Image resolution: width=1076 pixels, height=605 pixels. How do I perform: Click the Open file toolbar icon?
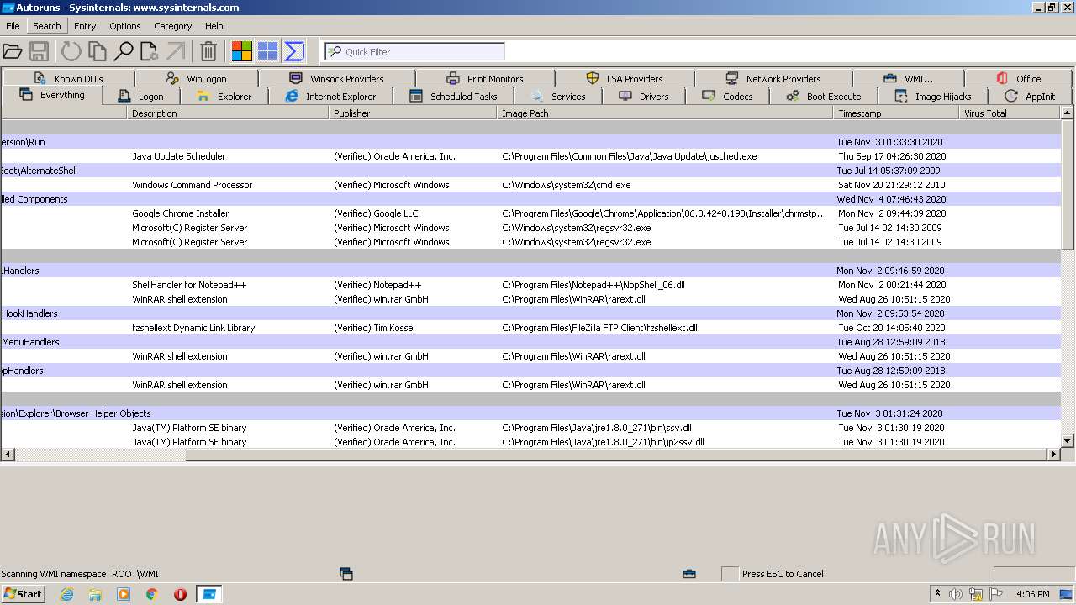(12, 52)
